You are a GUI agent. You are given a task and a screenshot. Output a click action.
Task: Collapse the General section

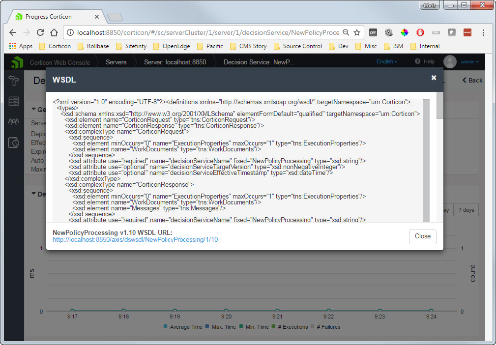(32, 110)
